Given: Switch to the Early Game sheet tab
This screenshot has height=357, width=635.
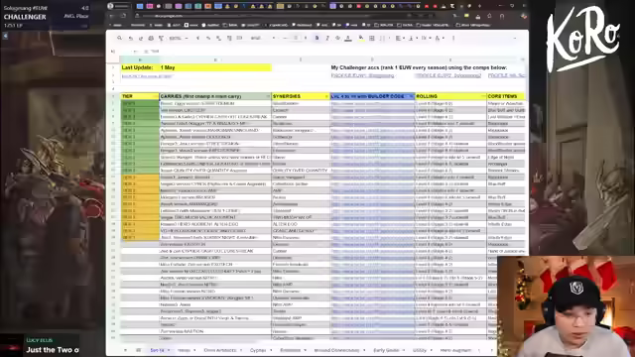Looking at the screenshot, I should pos(386,350).
